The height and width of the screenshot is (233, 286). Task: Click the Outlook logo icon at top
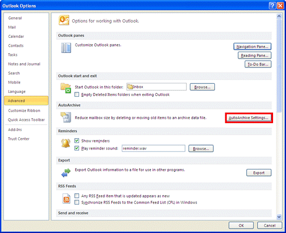click(x=64, y=20)
